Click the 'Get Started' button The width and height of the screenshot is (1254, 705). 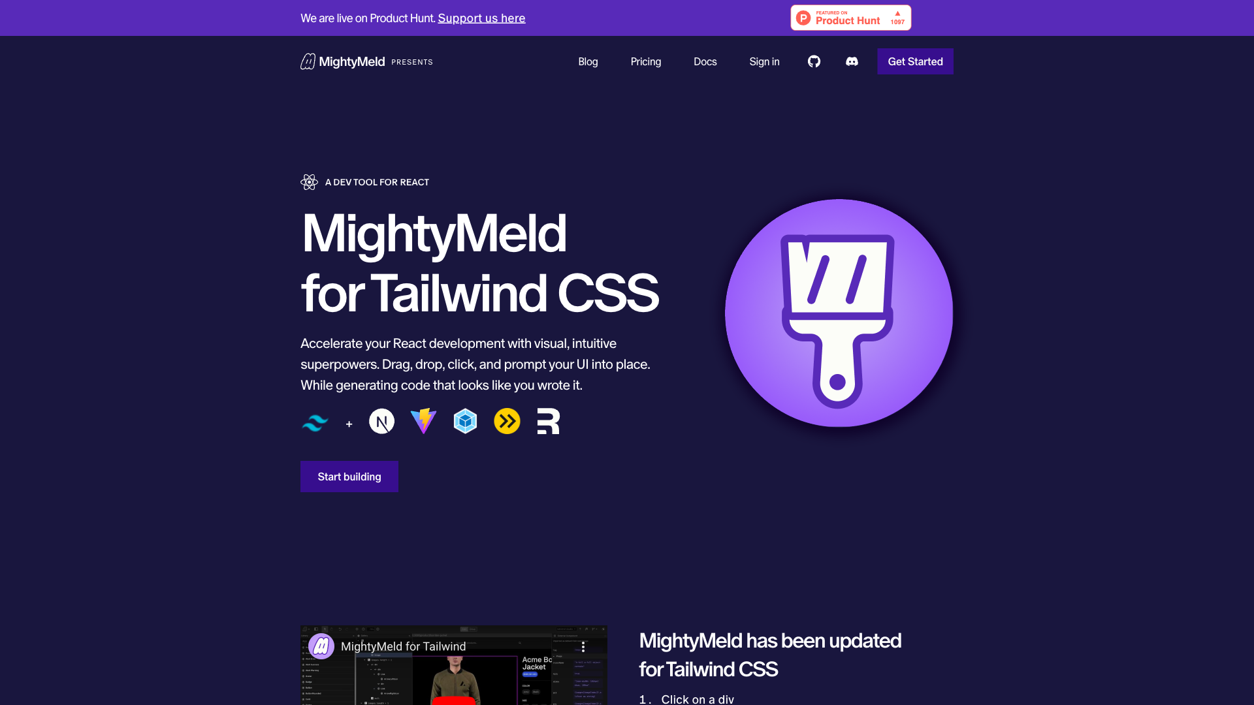tap(914, 61)
